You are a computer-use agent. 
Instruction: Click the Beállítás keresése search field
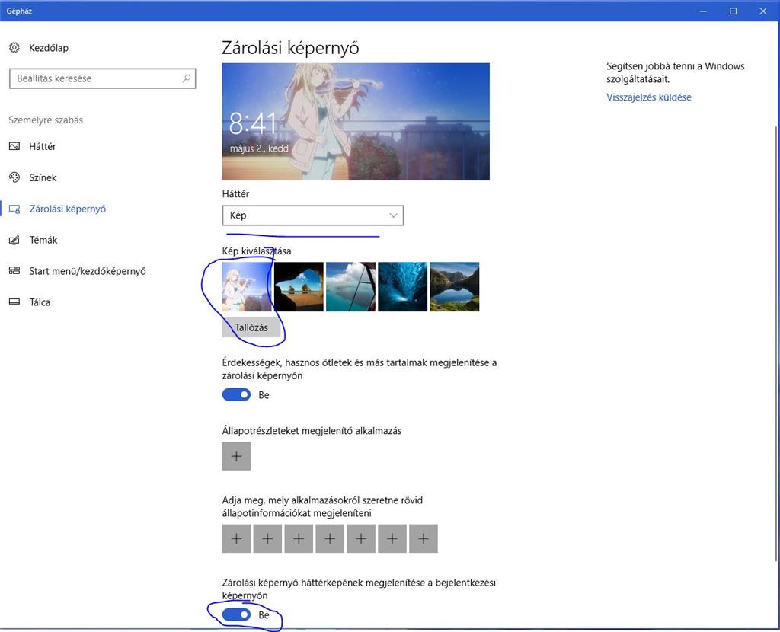click(95, 78)
